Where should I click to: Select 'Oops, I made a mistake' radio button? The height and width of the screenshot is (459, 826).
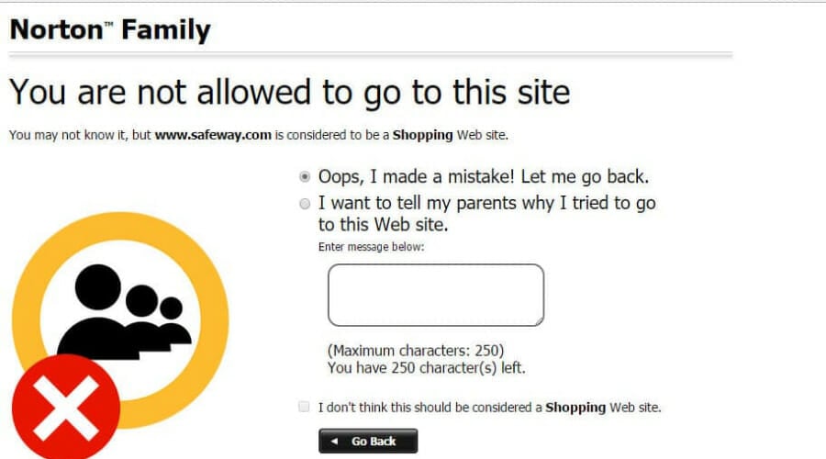[305, 176]
